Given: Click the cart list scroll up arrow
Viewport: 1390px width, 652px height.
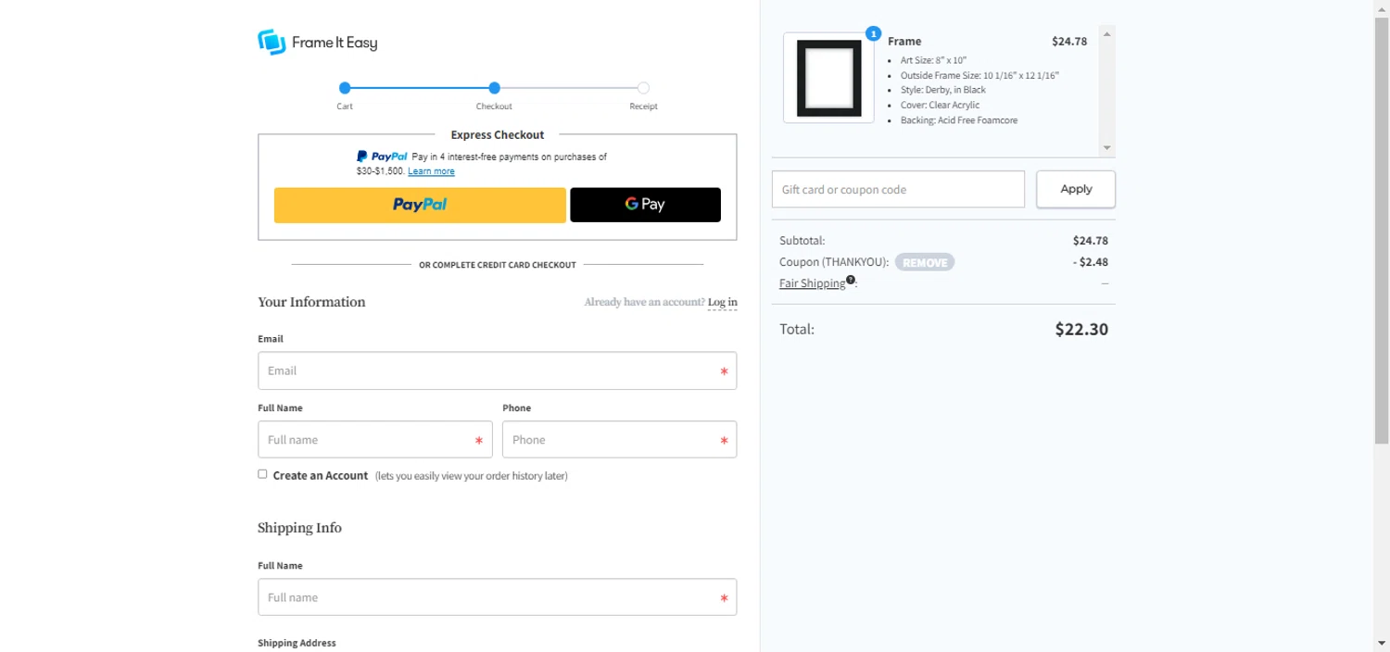Looking at the screenshot, I should [x=1106, y=35].
